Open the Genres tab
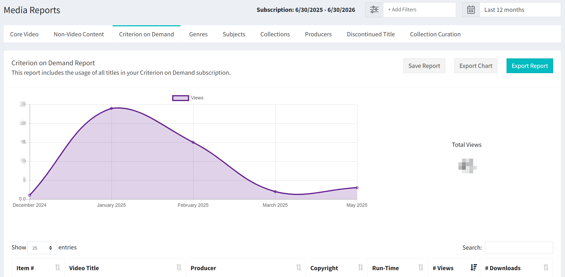This screenshot has height=277, width=565. point(198,34)
